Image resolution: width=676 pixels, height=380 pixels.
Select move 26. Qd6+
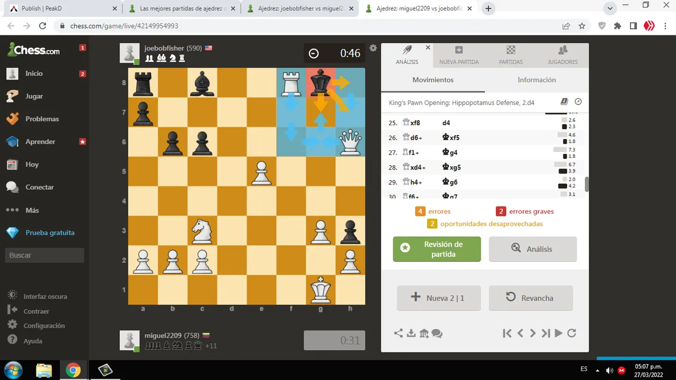pyautogui.click(x=412, y=138)
